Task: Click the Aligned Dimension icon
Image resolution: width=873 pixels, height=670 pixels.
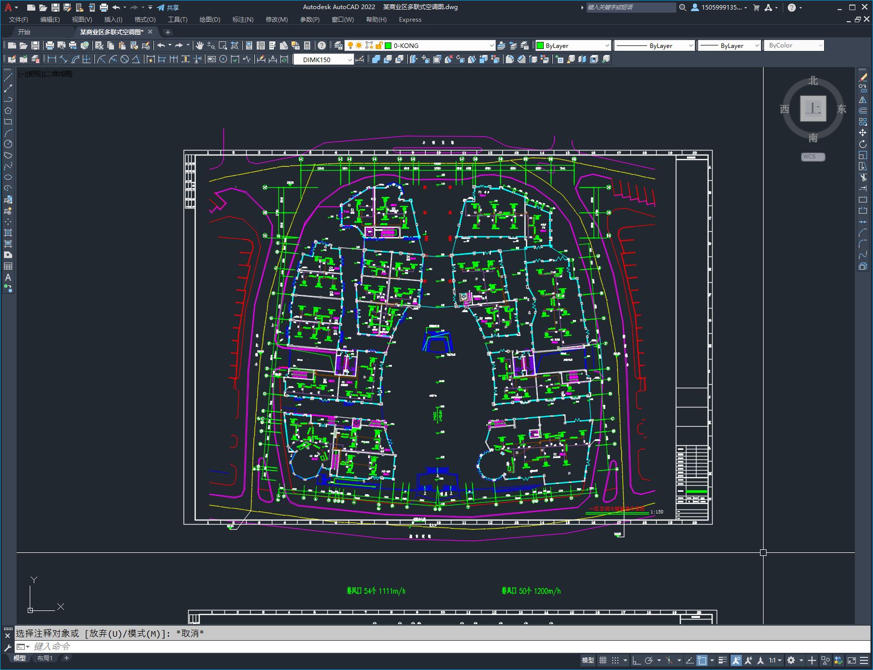Action: point(63,59)
